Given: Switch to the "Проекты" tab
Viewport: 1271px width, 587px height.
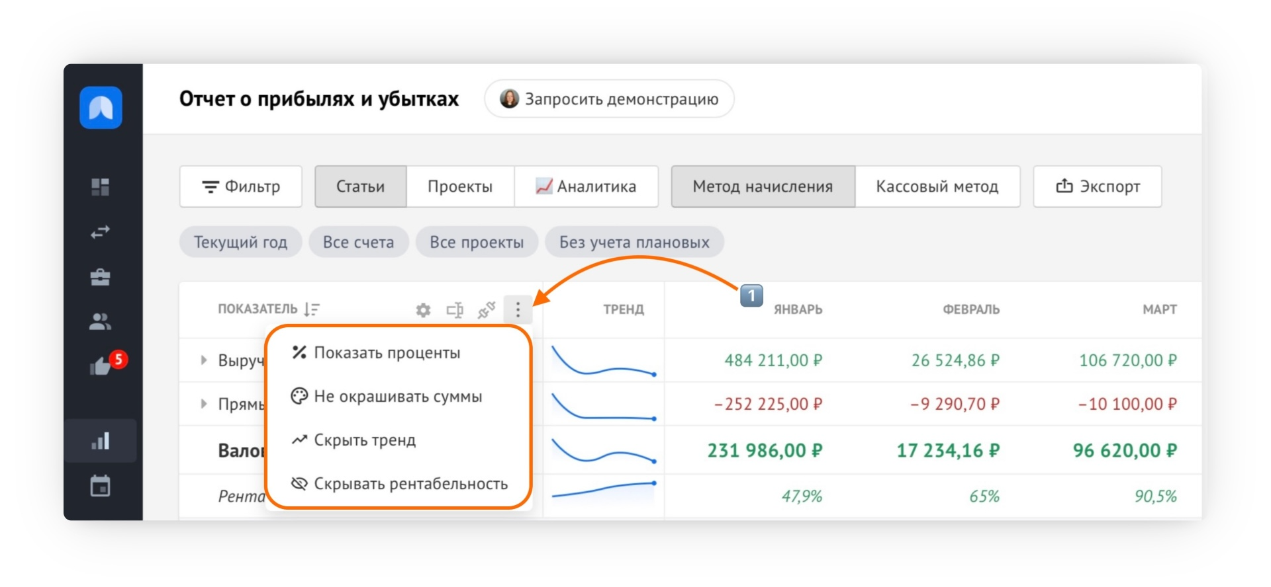Looking at the screenshot, I should coord(460,186).
